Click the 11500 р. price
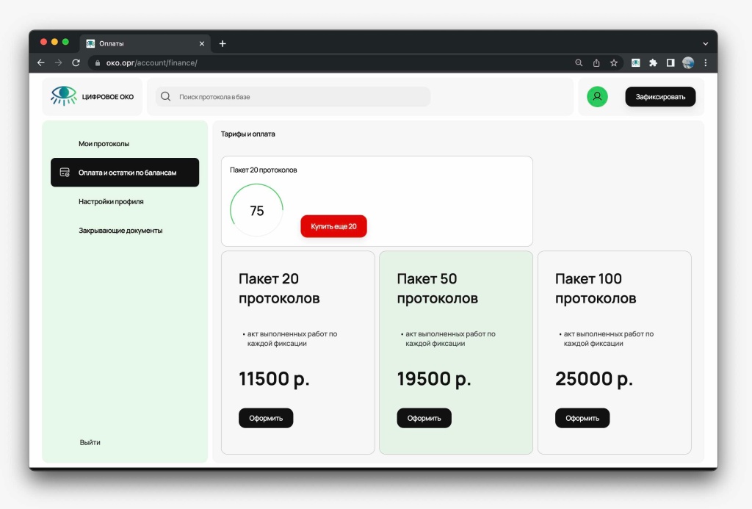The image size is (752, 509). 274,378
